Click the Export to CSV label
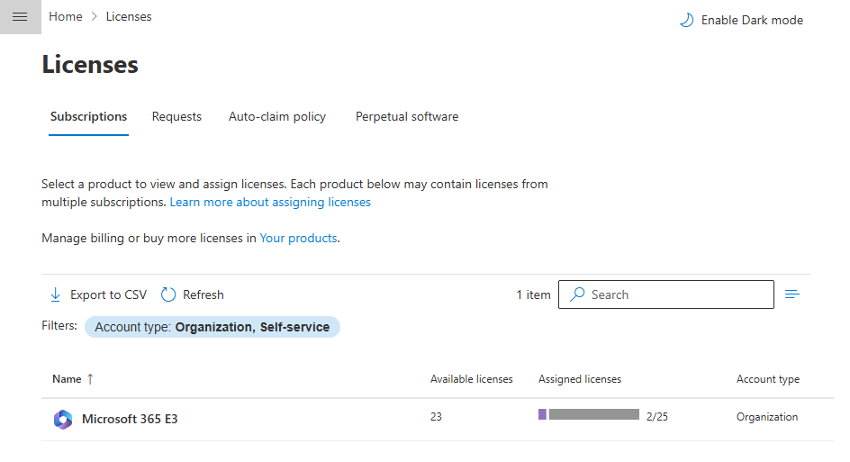 point(108,294)
